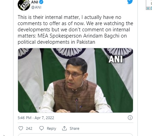Click the 242 likes count

click(x=29, y=128)
